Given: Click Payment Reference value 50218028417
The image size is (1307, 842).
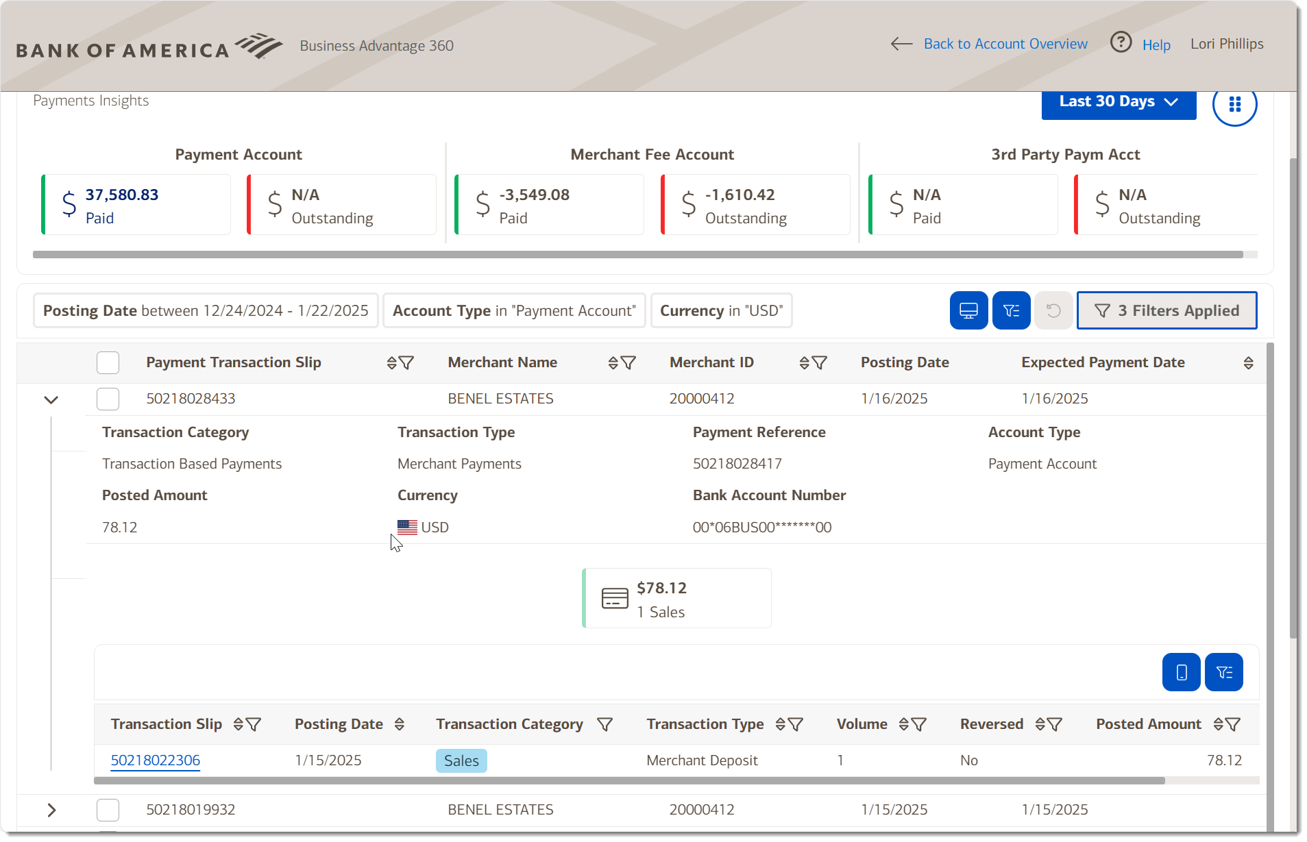Looking at the screenshot, I should (737, 464).
